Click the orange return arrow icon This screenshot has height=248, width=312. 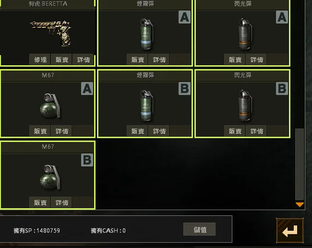290,231
